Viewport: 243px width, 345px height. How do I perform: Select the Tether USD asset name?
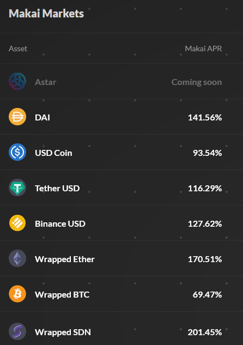[x=57, y=189]
